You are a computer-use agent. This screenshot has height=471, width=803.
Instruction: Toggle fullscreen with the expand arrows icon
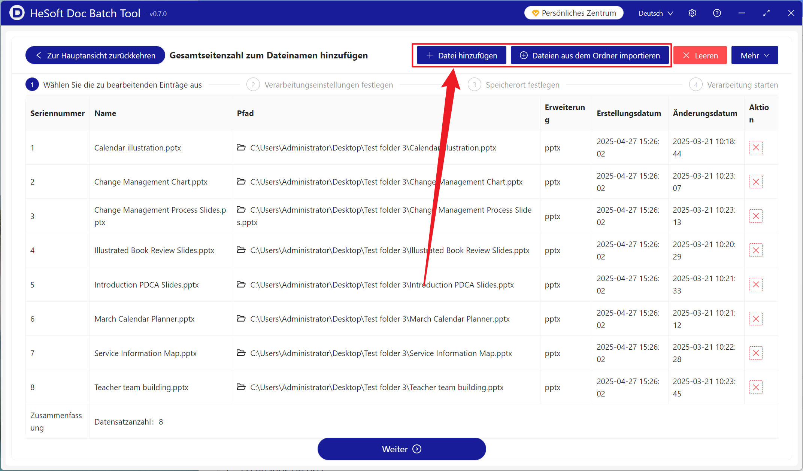766,13
